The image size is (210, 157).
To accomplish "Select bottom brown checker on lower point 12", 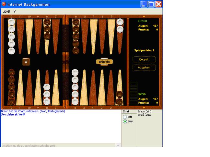I will pyautogui.click(x=12, y=101).
